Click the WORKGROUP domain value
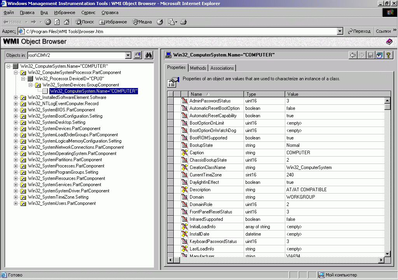Screen dimensions: 398x280 [300, 197]
